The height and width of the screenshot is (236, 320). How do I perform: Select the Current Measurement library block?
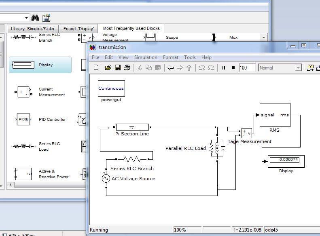[23, 92]
